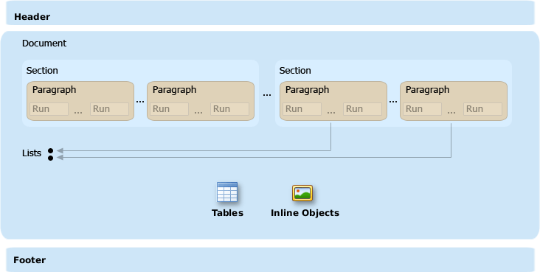Select the Header bar at top

coord(270,13)
